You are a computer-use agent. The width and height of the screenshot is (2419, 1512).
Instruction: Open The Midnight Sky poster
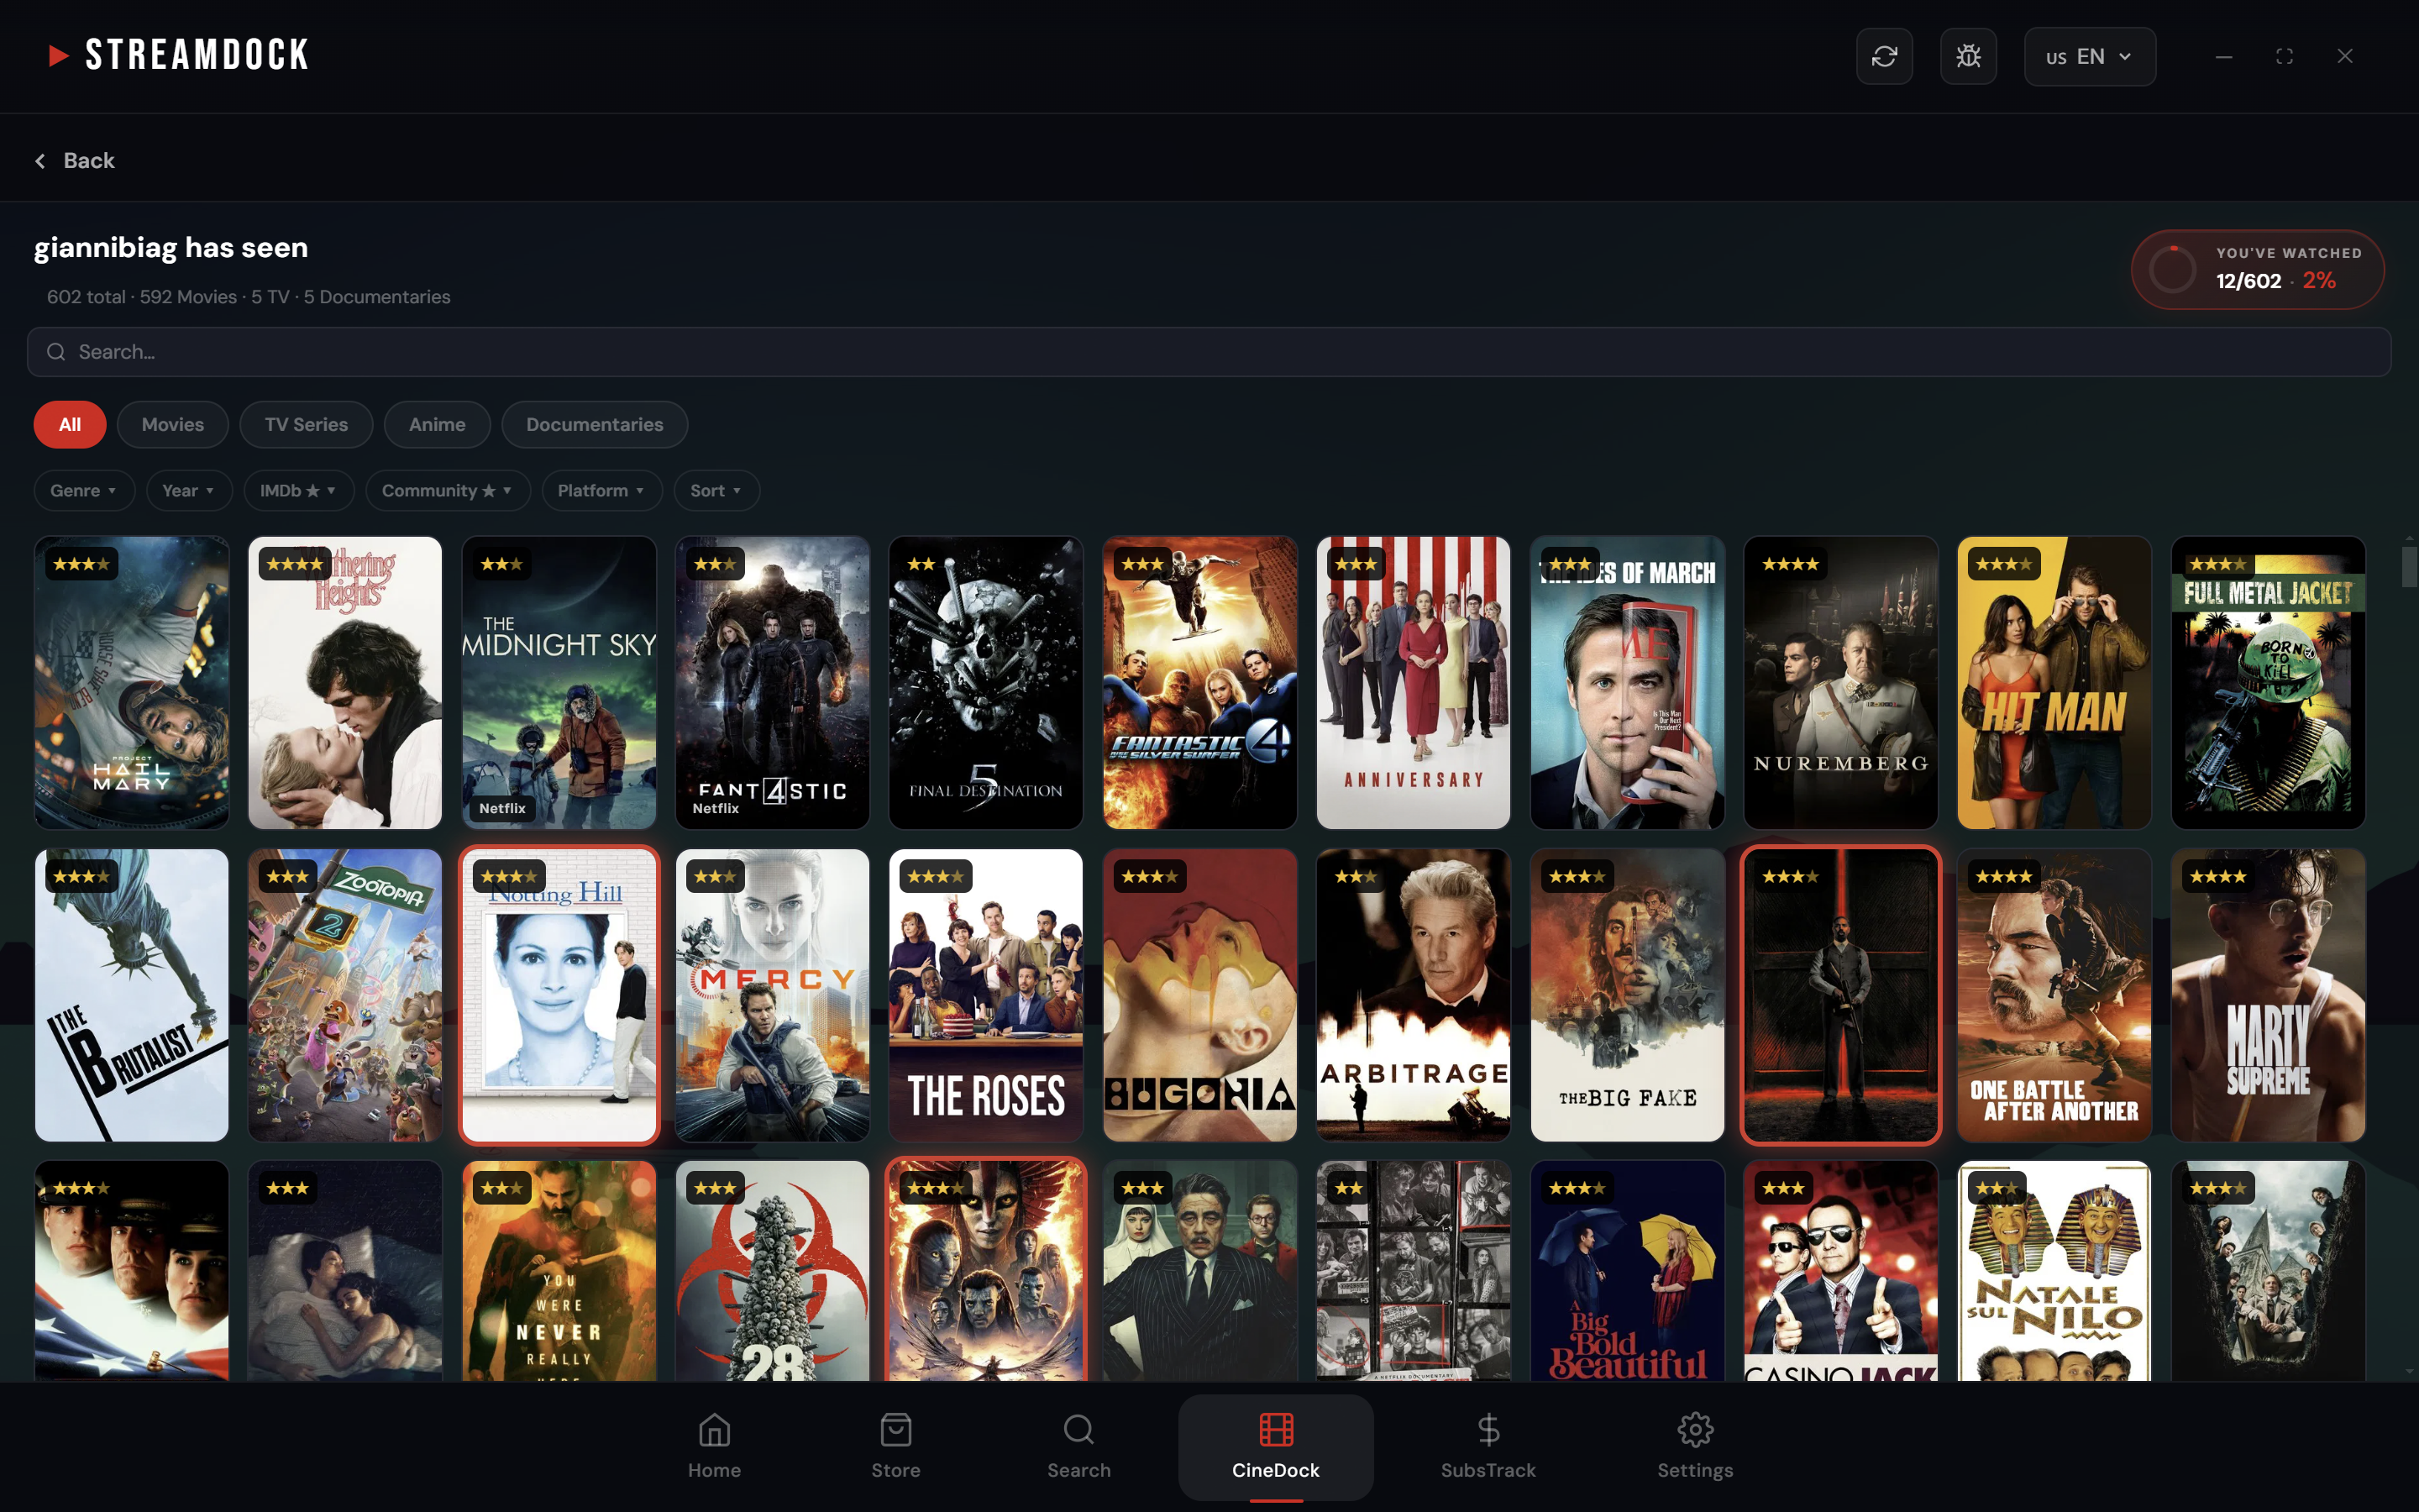coord(559,683)
